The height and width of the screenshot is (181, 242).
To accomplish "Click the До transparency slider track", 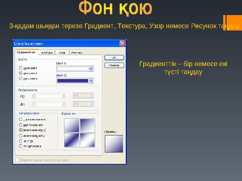I will 49,104.
